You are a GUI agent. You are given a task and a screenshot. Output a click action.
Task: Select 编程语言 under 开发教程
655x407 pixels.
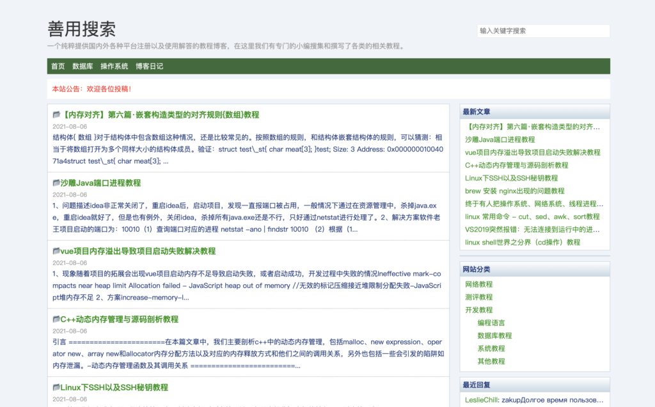490,323
